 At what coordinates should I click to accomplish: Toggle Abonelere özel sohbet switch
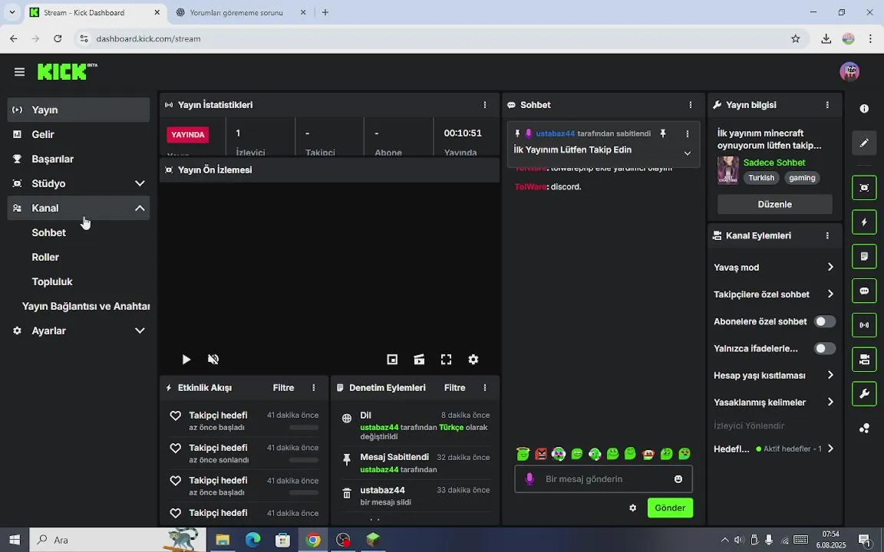click(x=824, y=321)
